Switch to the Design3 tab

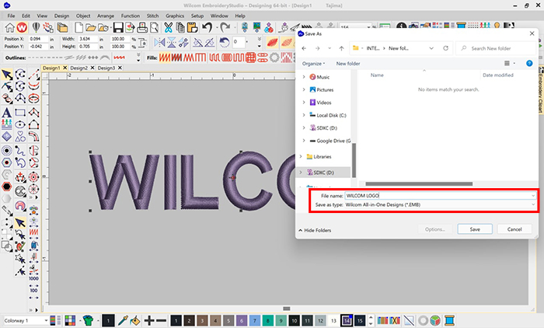pos(106,68)
